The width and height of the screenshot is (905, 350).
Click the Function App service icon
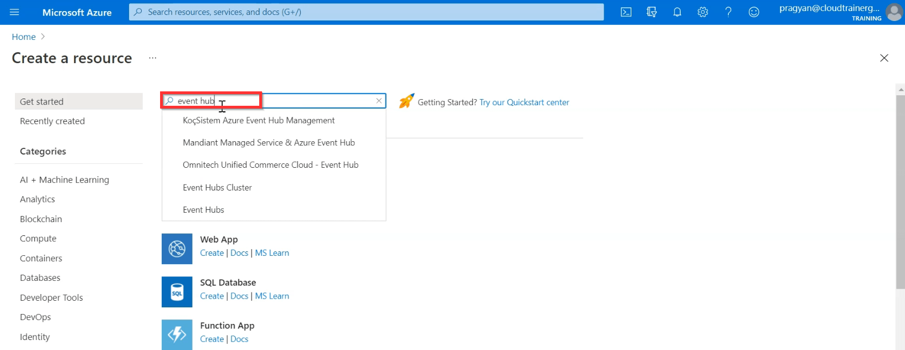177,334
